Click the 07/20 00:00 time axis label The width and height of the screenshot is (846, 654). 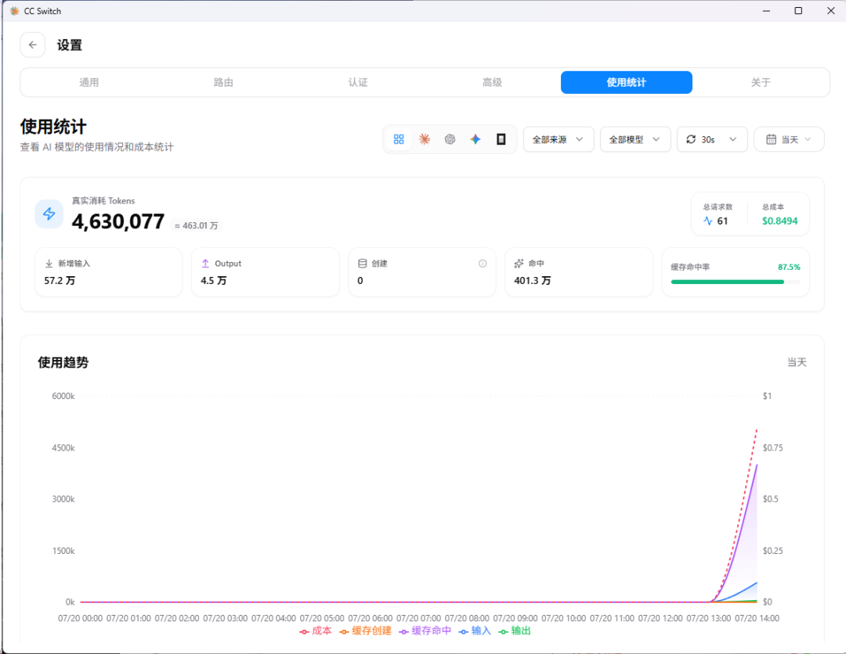click(x=81, y=619)
